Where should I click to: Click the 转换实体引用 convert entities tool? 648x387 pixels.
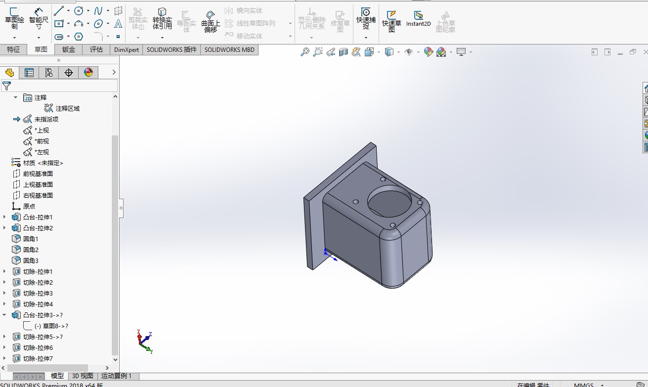coord(162,19)
